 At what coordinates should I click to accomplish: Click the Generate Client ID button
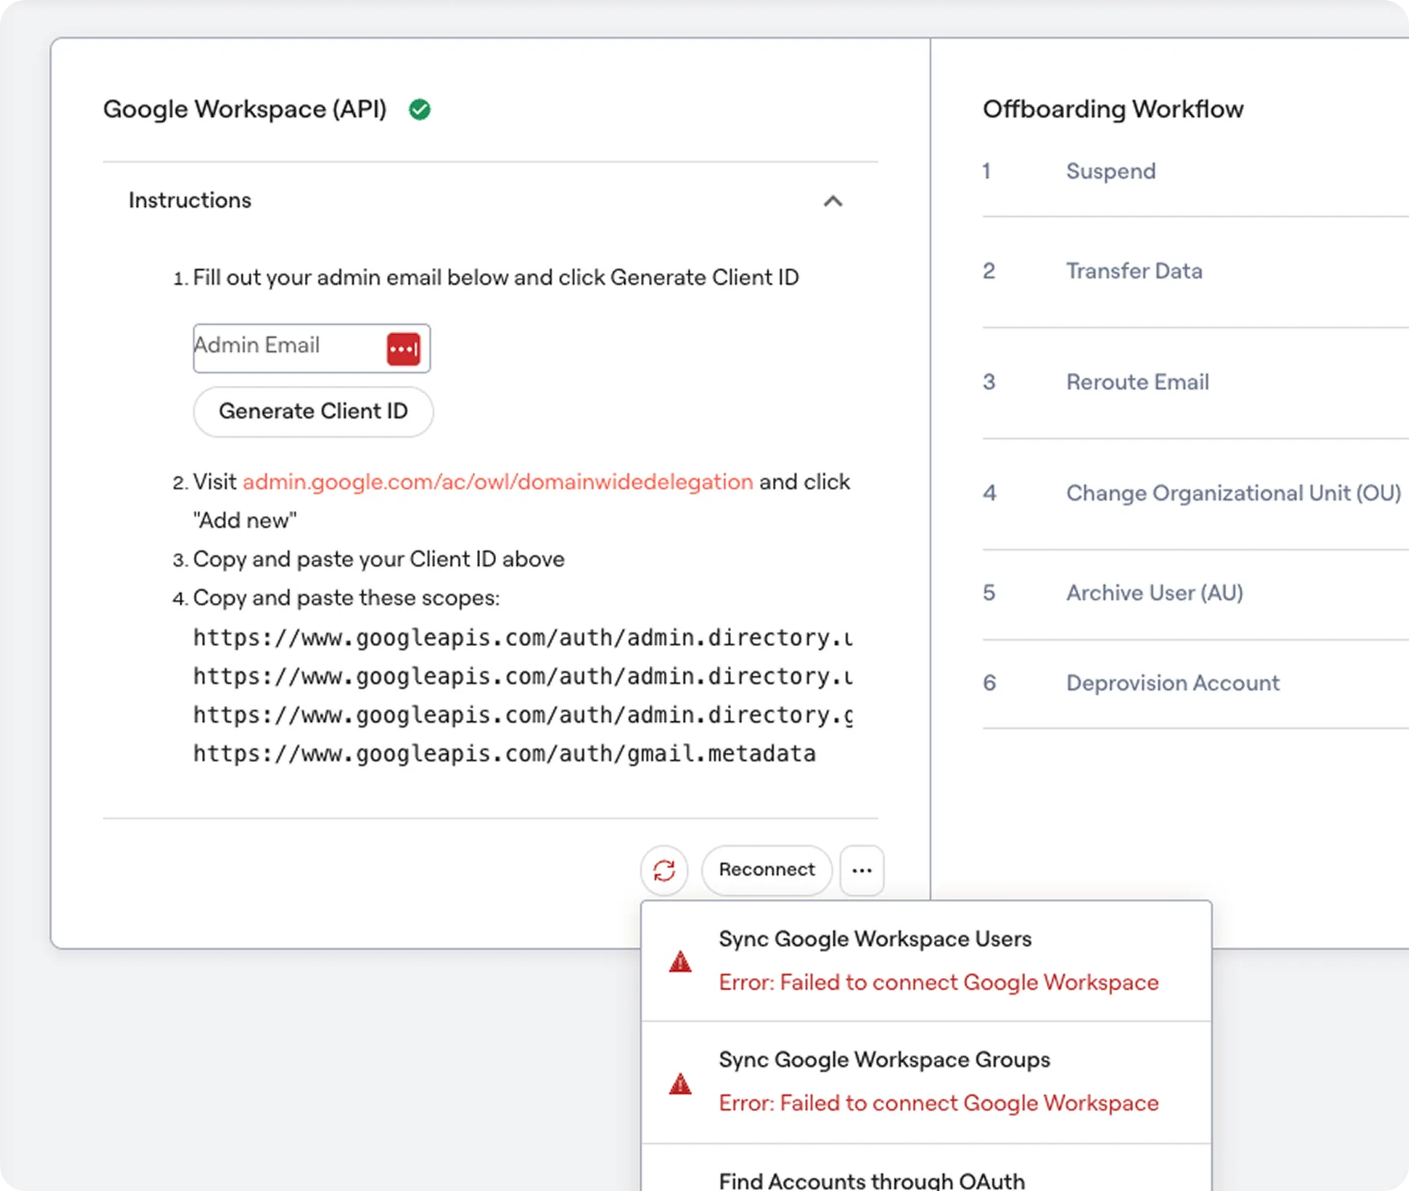point(313,411)
